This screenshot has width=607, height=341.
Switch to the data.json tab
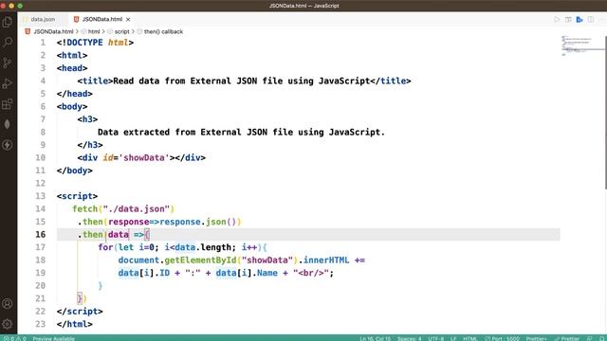coord(43,19)
